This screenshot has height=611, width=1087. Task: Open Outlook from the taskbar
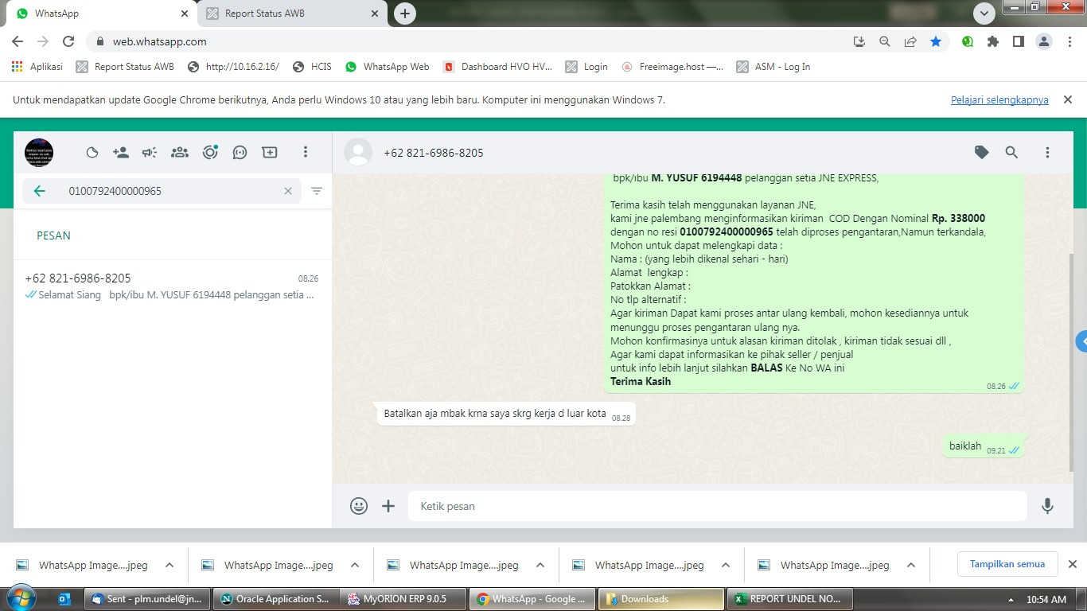[x=65, y=599]
